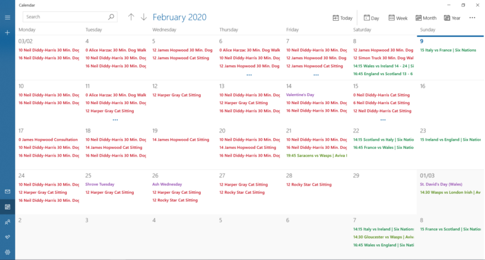Screen dimensions: 485x260
Task: Switch to Mail app icon in sidebar
Action: point(8,191)
